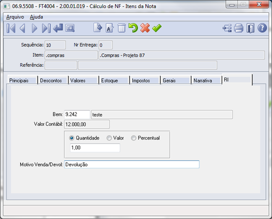272x219 pixels.
Task: Click the item description Compras - Projeto 87
Action: click(x=182, y=55)
